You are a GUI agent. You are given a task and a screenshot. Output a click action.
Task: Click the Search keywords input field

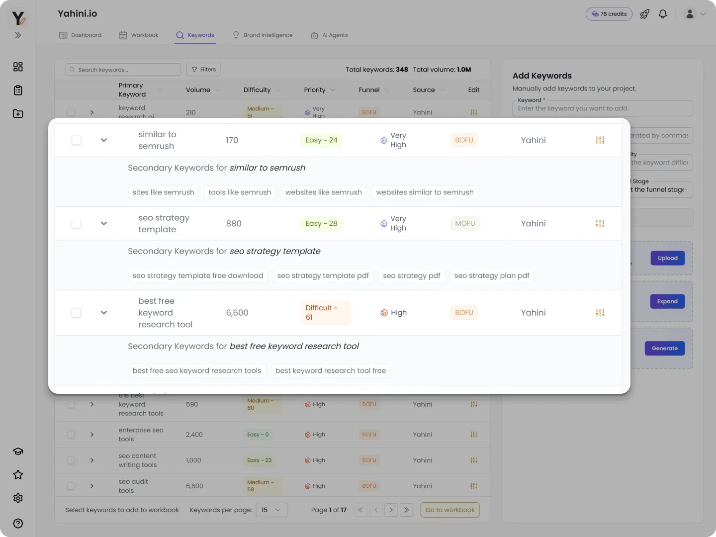(122, 69)
